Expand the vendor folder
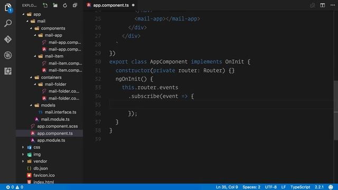 point(23,161)
